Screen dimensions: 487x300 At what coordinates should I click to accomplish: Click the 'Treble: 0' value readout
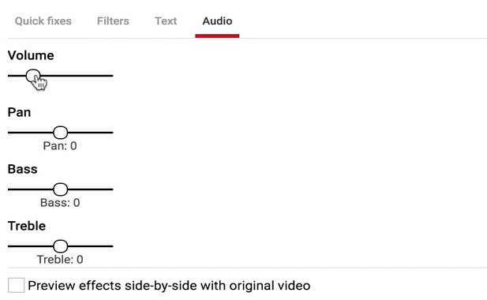point(60,259)
